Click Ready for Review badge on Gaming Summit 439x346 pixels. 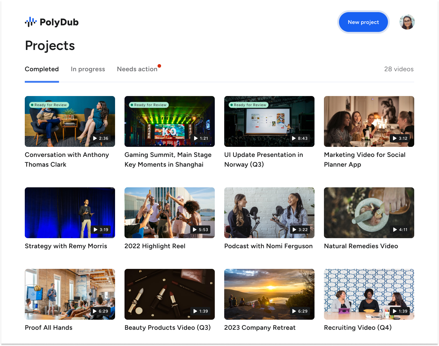[149, 105]
